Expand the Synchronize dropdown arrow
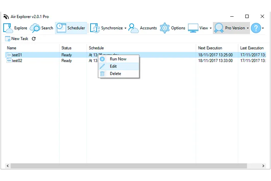 click(x=125, y=28)
